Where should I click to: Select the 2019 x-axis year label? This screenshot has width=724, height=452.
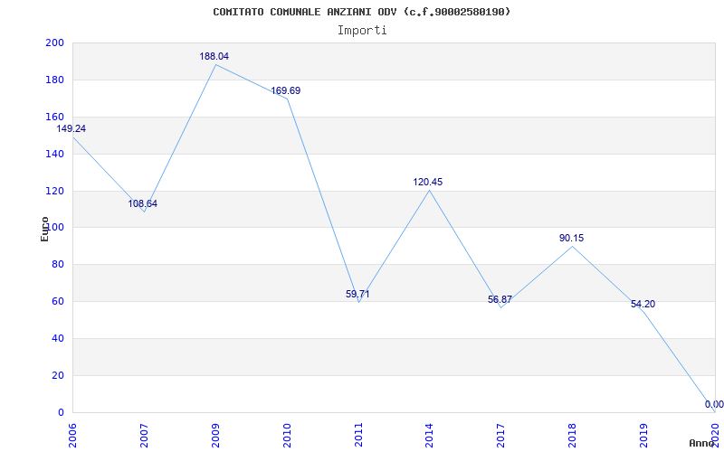pyautogui.click(x=643, y=436)
